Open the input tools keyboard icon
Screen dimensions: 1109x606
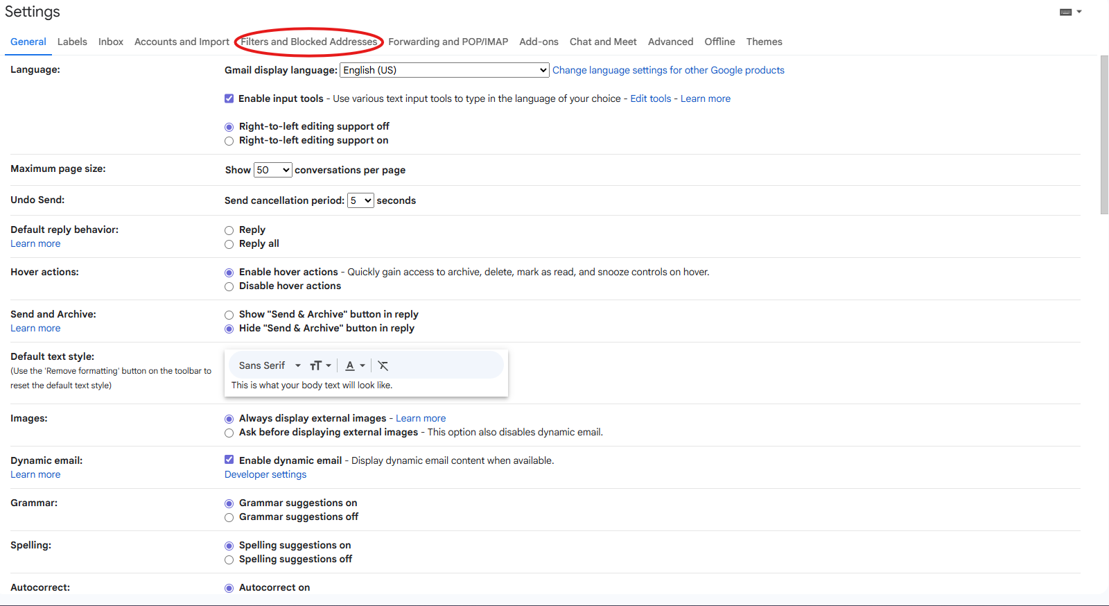tap(1066, 12)
